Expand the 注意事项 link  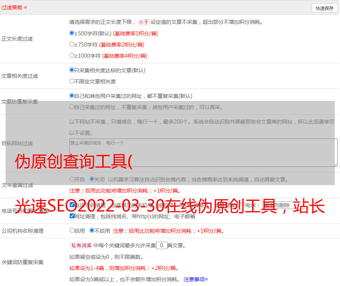click(x=196, y=279)
